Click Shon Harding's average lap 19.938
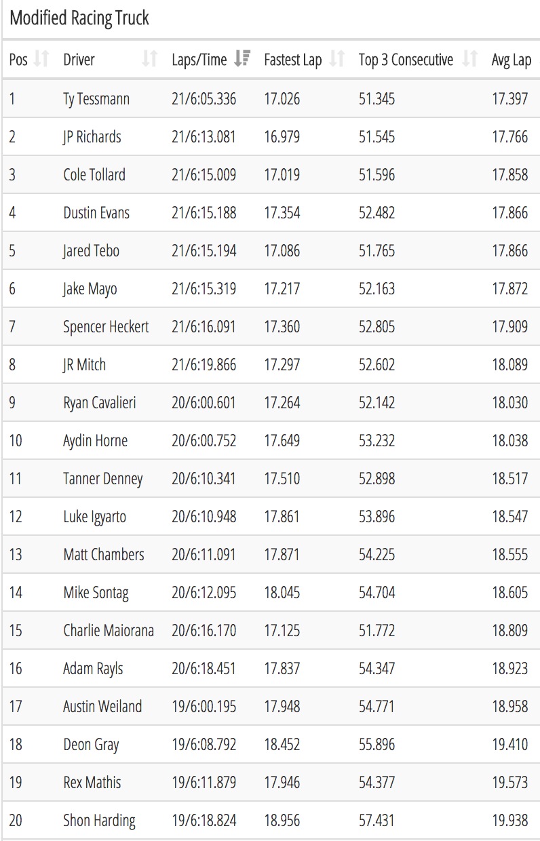This screenshot has width=540, height=841. 510,821
